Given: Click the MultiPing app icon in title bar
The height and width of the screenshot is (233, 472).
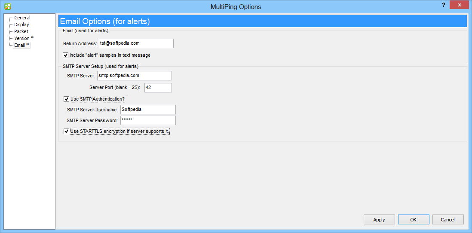Looking at the screenshot, I should [x=8, y=6].
